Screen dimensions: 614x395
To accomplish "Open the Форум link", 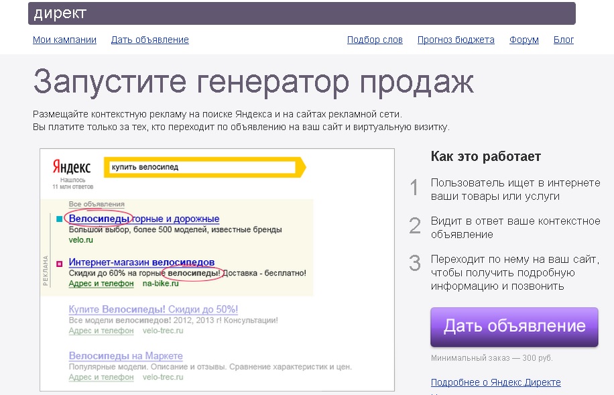I will tap(524, 40).
